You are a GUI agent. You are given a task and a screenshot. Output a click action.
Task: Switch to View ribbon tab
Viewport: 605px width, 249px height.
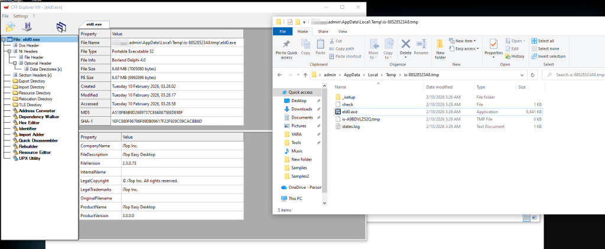point(342,32)
